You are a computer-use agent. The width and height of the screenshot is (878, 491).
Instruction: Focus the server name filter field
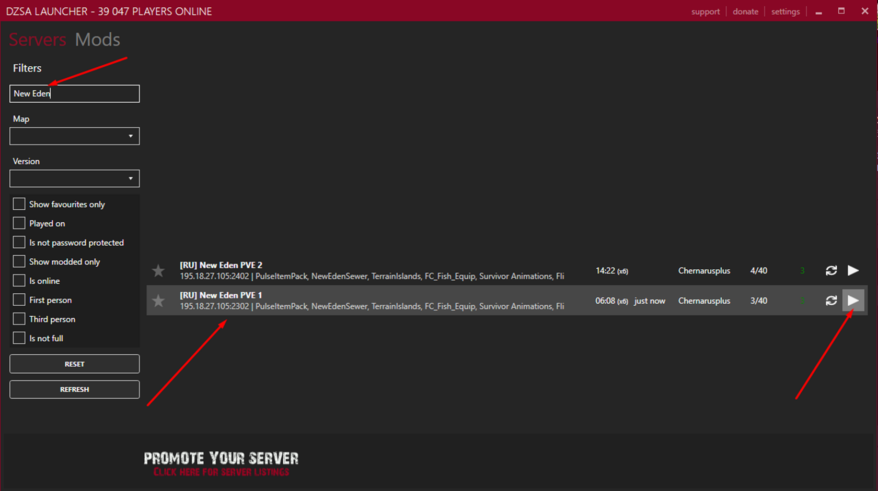pos(75,94)
